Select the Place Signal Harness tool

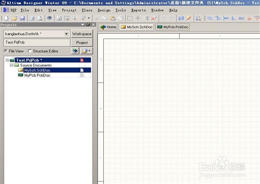(x=226, y=18)
